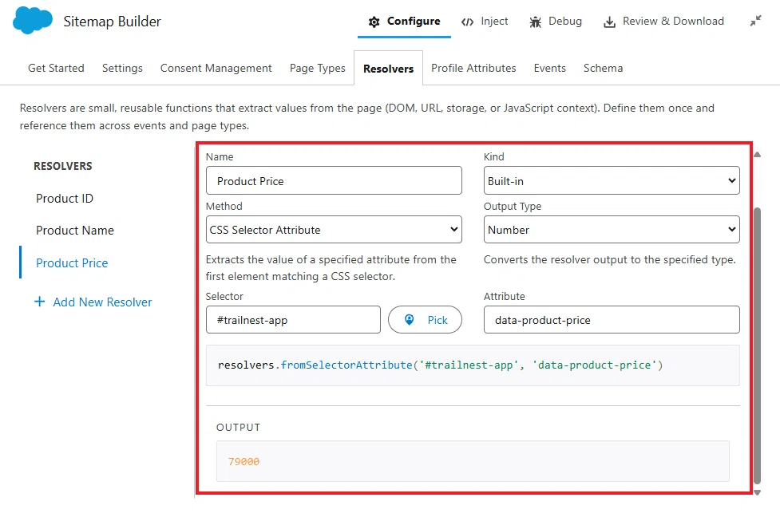Select the Configure step
This screenshot has width=780, height=525.
point(404,22)
